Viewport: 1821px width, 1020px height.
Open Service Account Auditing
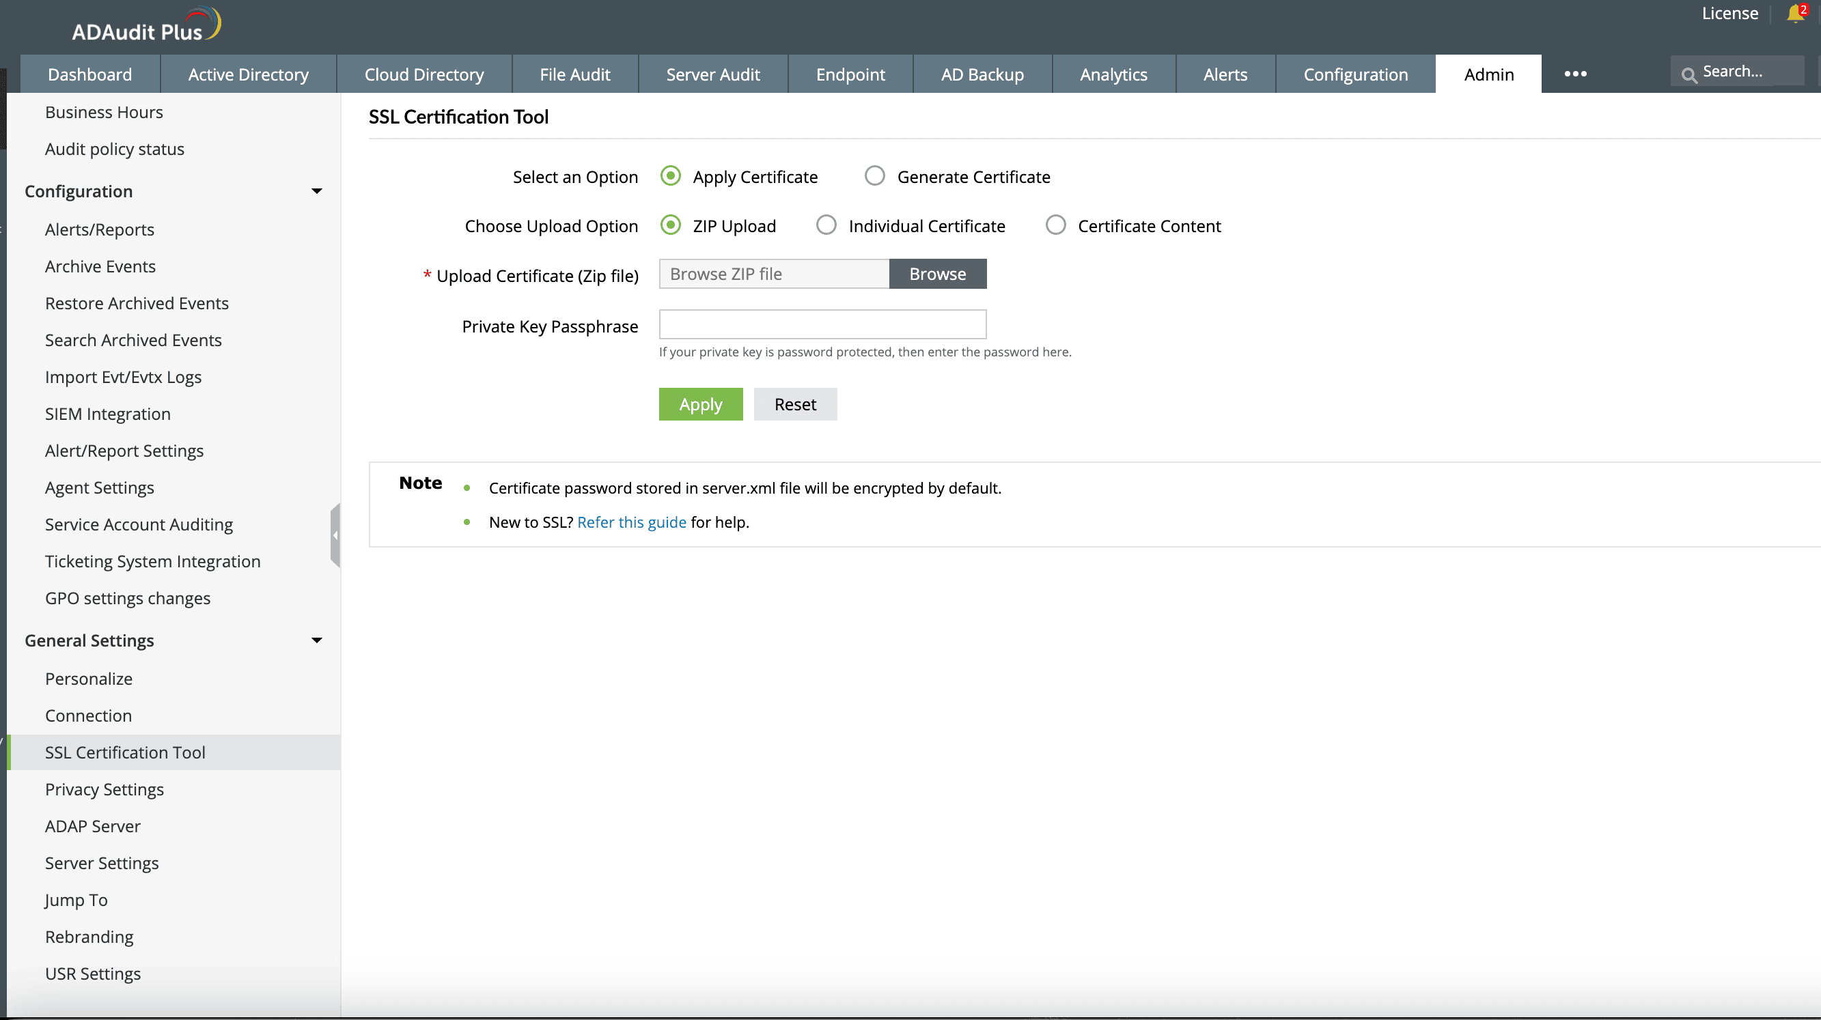[x=139, y=524]
